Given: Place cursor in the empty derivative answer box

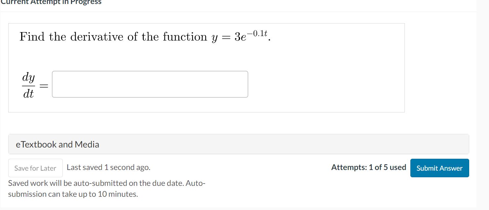Looking at the screenshot, I should tap(150, 84).
